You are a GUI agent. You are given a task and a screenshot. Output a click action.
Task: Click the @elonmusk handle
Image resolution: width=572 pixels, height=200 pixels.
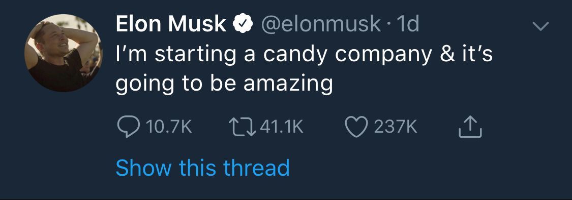(x=321, y=24)
